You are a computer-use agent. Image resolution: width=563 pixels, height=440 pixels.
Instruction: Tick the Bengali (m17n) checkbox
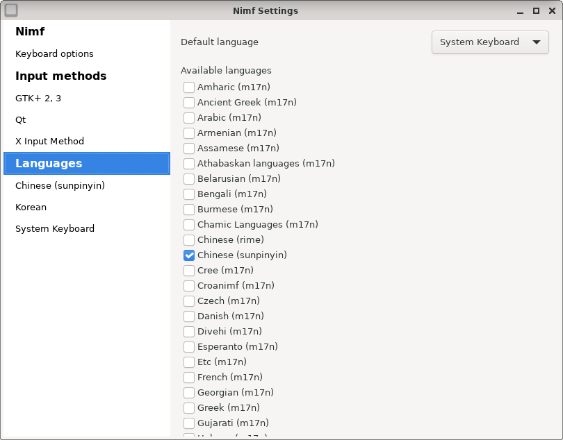point(189,194)
